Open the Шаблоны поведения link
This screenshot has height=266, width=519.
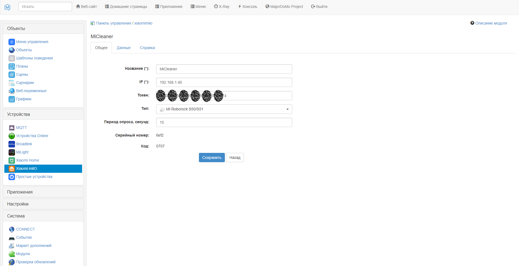tap(34, 58)
